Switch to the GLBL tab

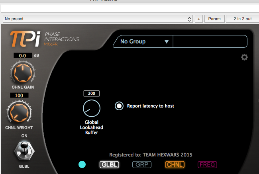coord(109,164)
